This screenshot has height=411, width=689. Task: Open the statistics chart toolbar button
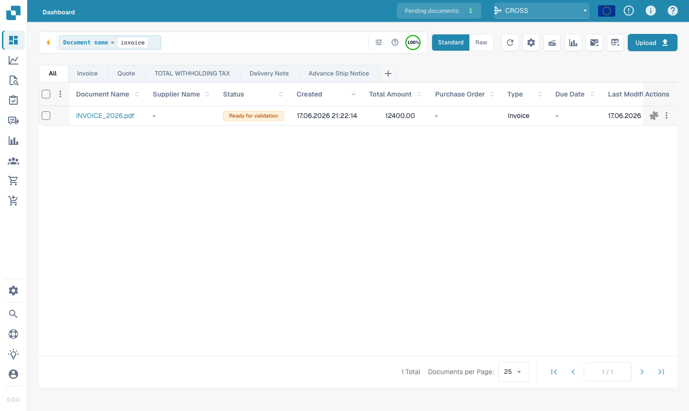tap(573, 43)
